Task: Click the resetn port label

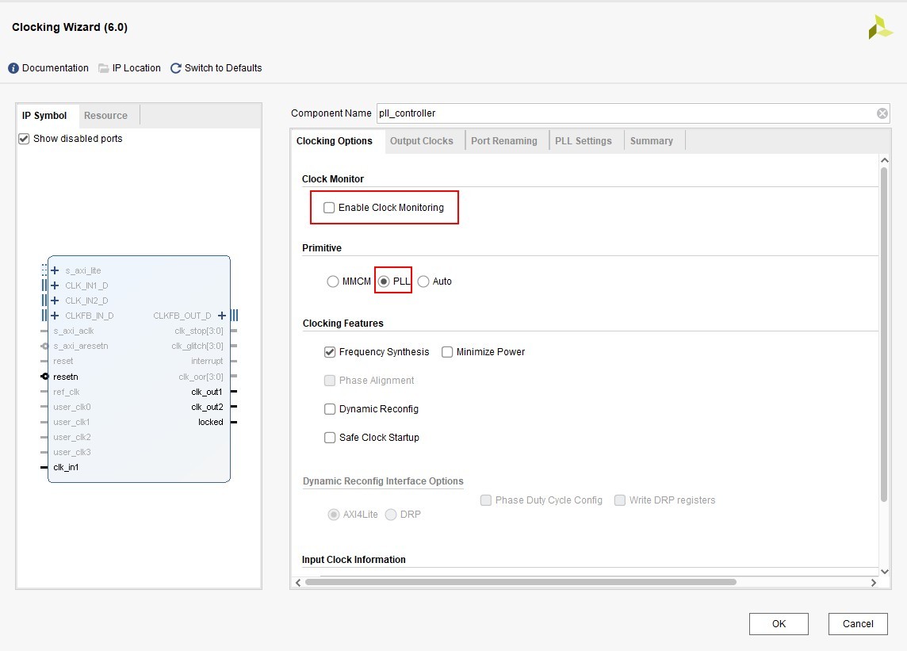Action: (x=65, y=377)
